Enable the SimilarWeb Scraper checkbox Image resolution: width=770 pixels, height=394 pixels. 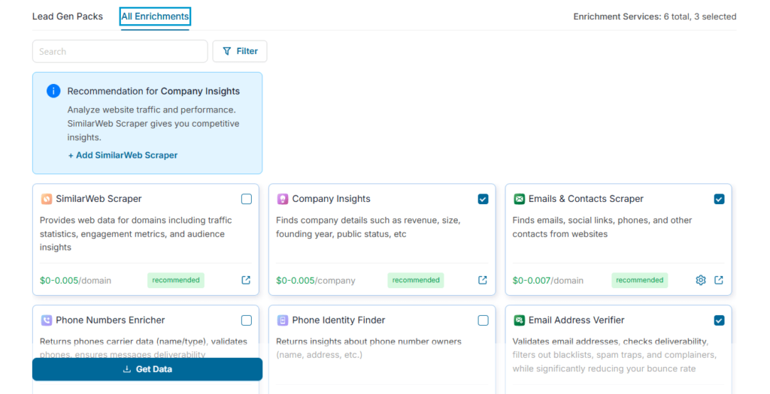(x=247, y=199)
